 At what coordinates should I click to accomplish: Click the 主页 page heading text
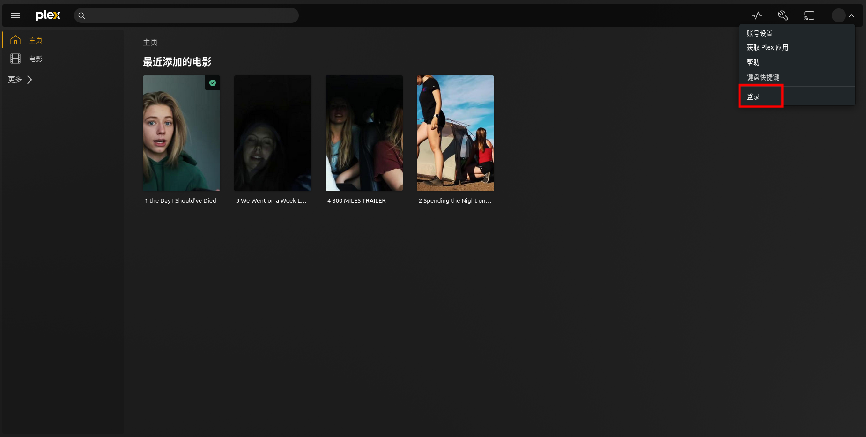[x=150, y=42]
